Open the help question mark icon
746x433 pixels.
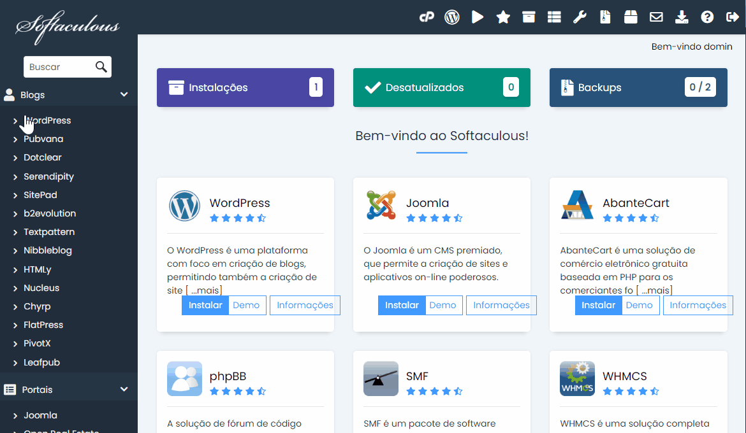coord(708,18)
